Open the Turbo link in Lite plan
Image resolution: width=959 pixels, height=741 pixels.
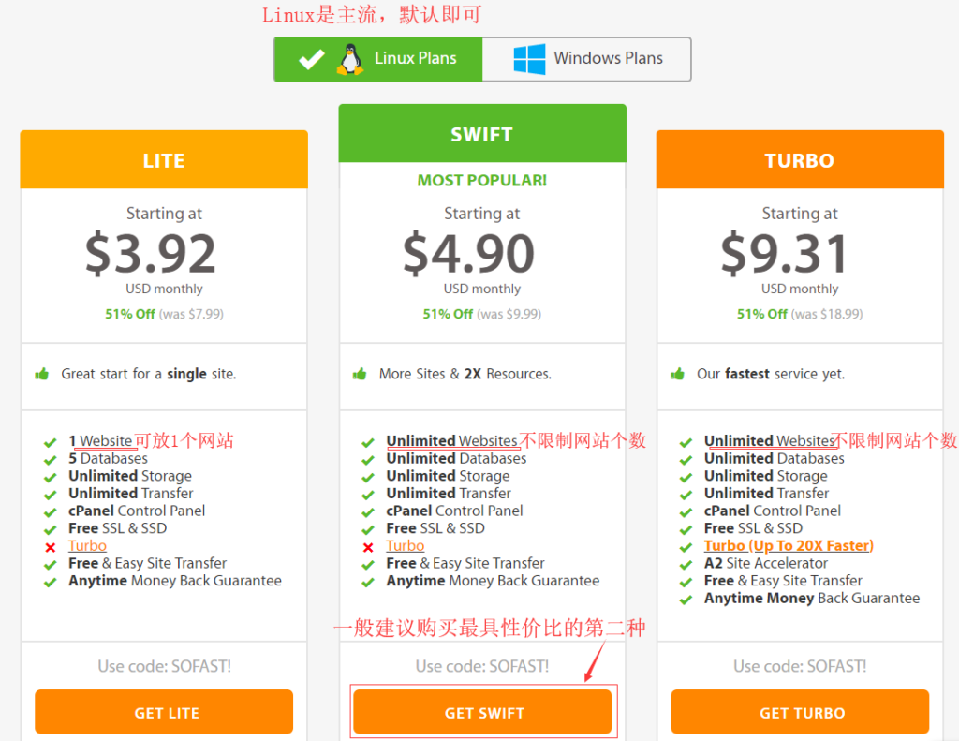point(87,546)
